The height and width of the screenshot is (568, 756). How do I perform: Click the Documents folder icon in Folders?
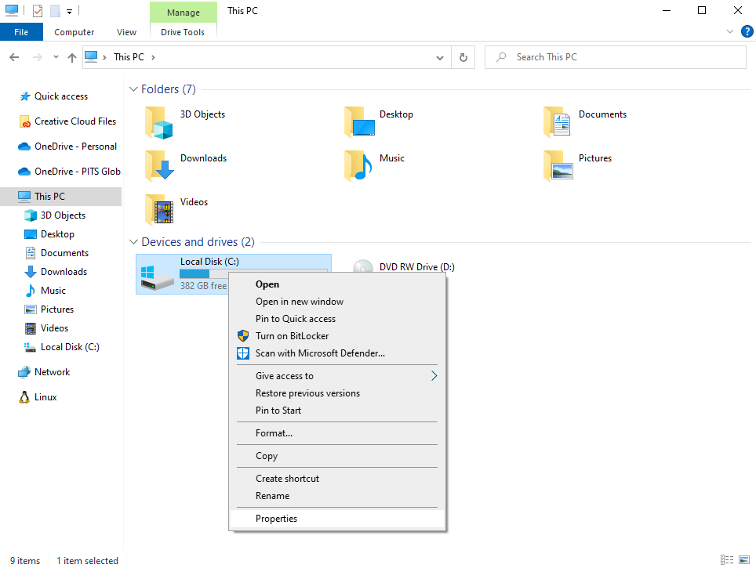pos(558,122)
